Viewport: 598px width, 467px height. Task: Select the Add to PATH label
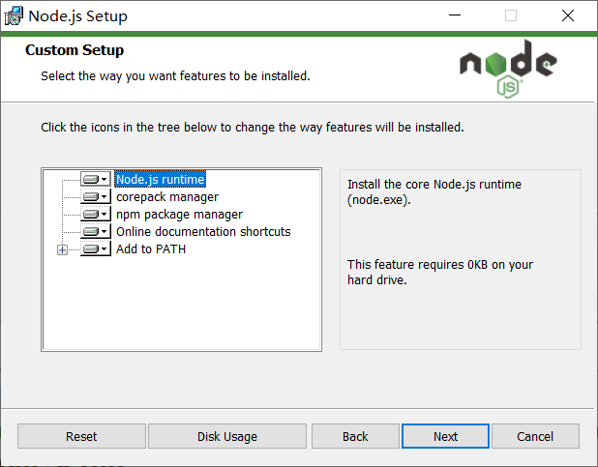click(151, 248)
